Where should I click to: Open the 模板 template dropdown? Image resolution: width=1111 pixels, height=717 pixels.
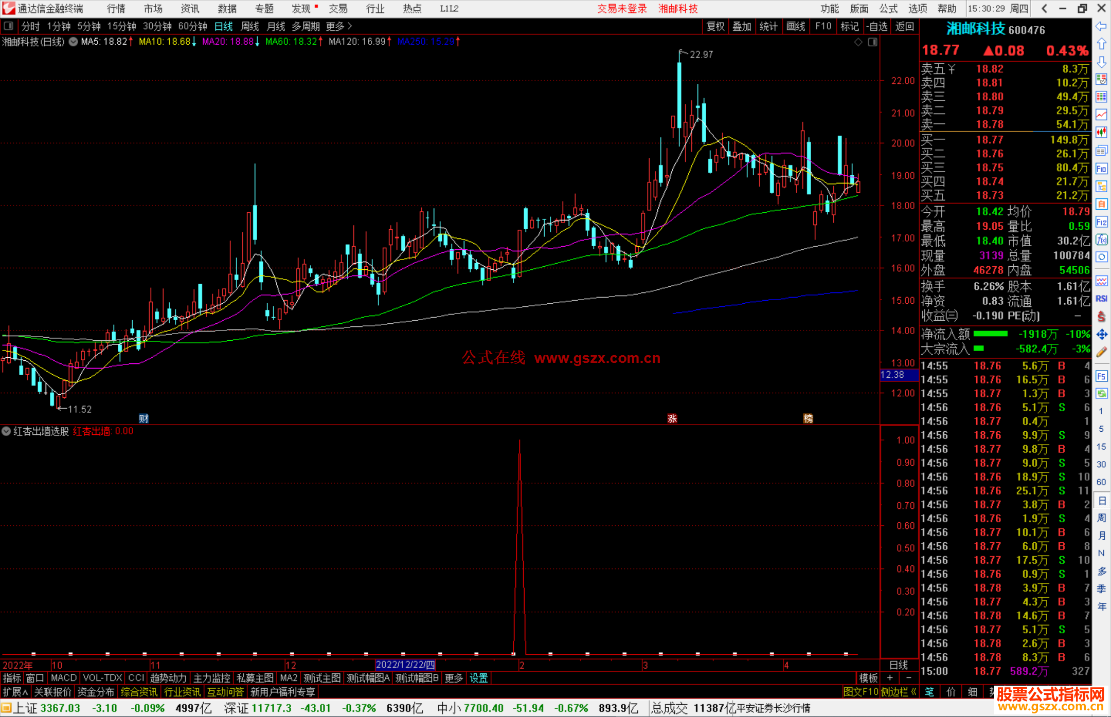point(868,678)
